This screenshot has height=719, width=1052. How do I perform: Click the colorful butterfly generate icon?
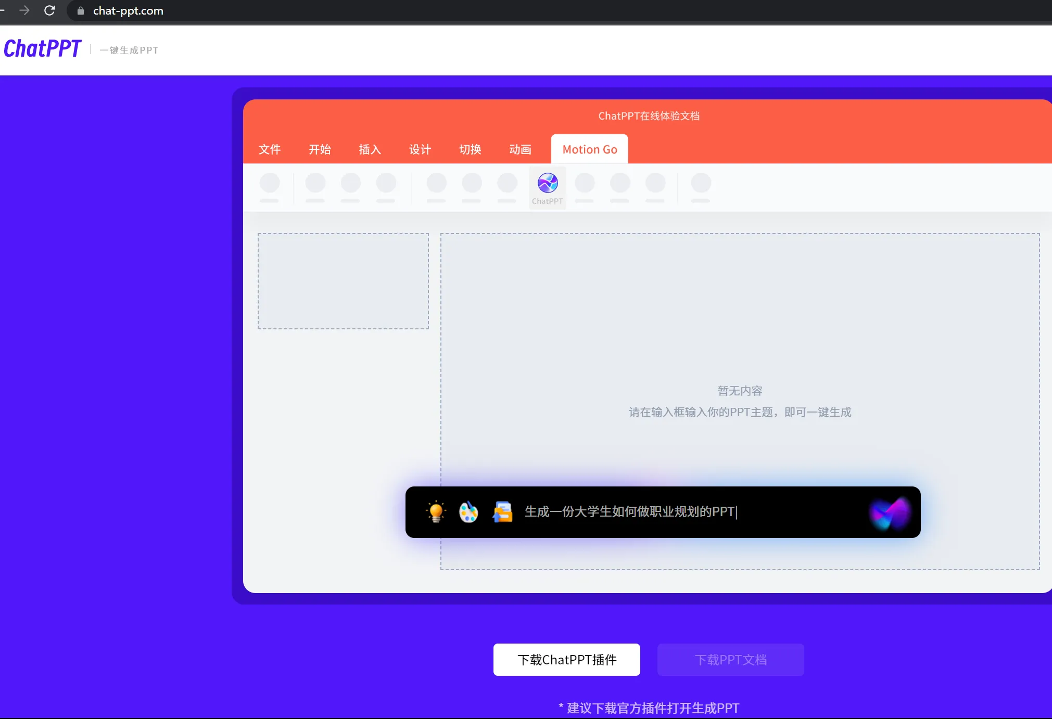tap(891, 513)
